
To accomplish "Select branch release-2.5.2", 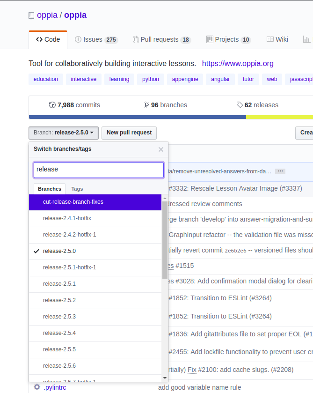I will point(95,300).
